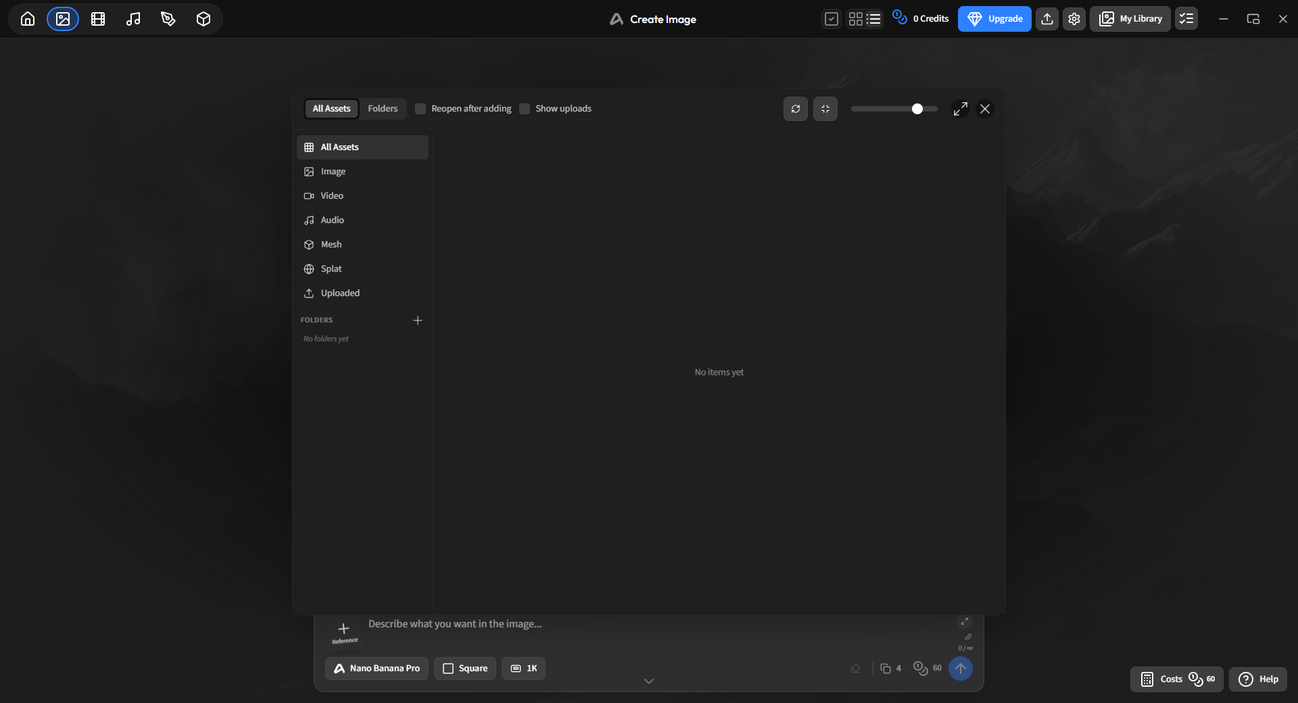This screenshot has height=703, width=1298.
Task: Toggle the selection checkbox icon in top bar
Action: pos(832,19)
